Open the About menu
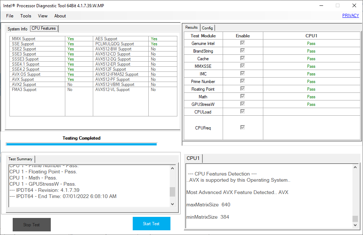Image resolution: width=363 pixels, height=235 pixels. tap(60, 16)
